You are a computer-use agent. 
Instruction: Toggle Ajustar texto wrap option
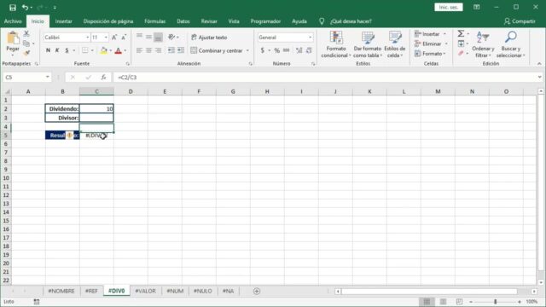[x=210, y=38]
